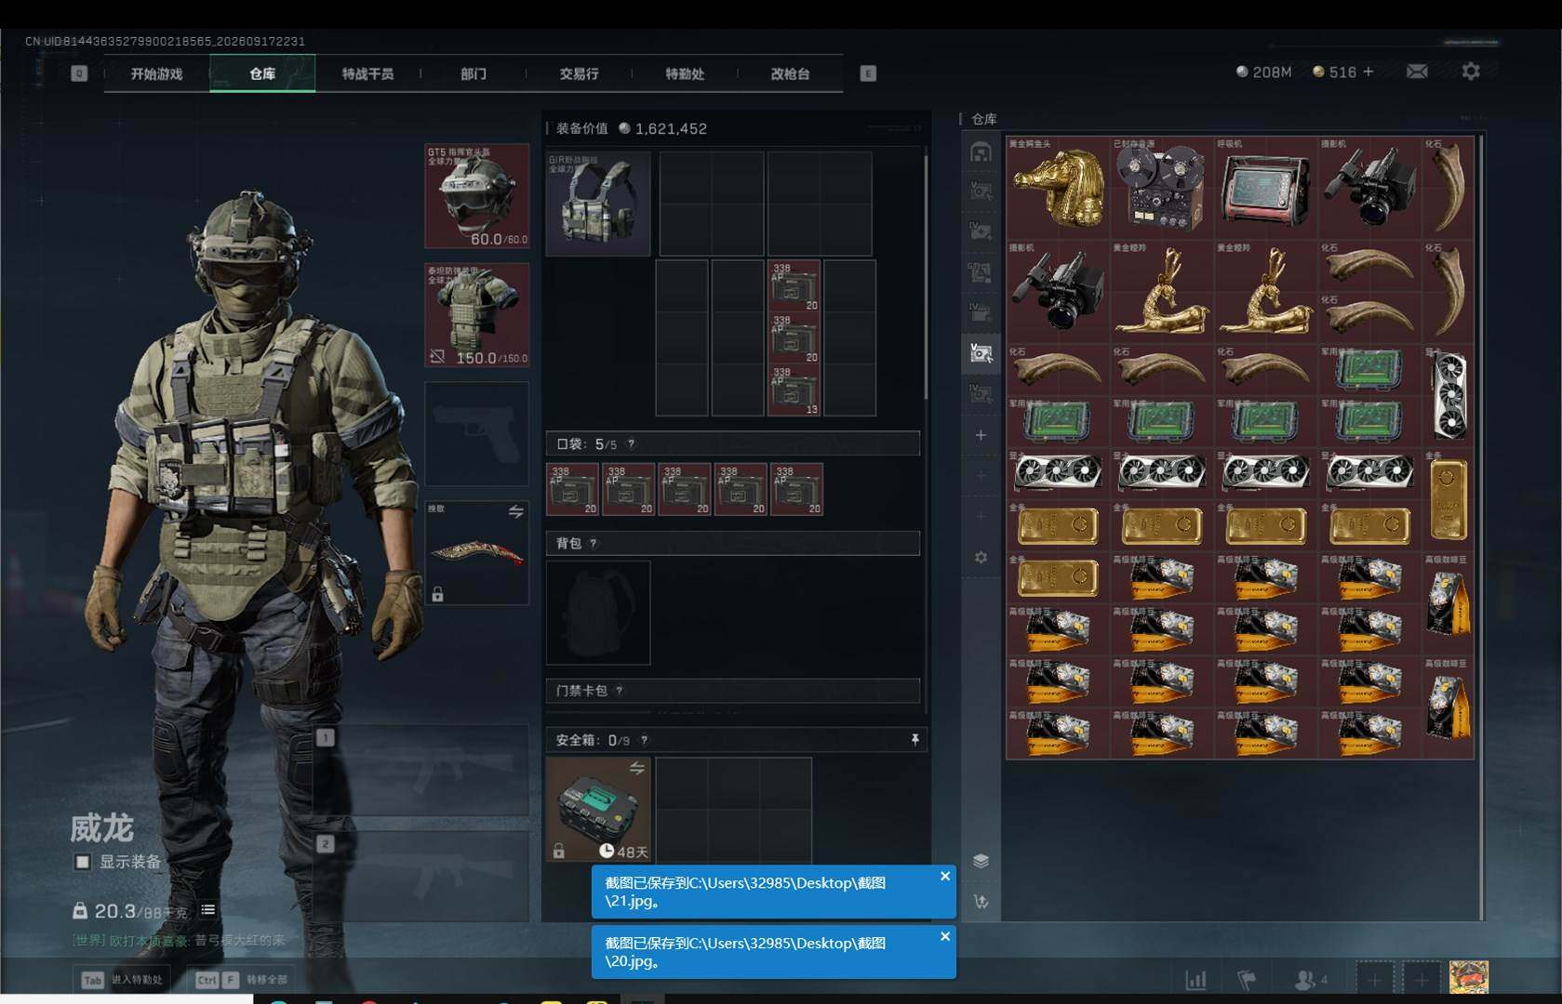This screenshot has width=1562, height=1004.
Task: Click the 安全箱: 0/9 header text
Action: pyautogui.click(x=593, y=741)
